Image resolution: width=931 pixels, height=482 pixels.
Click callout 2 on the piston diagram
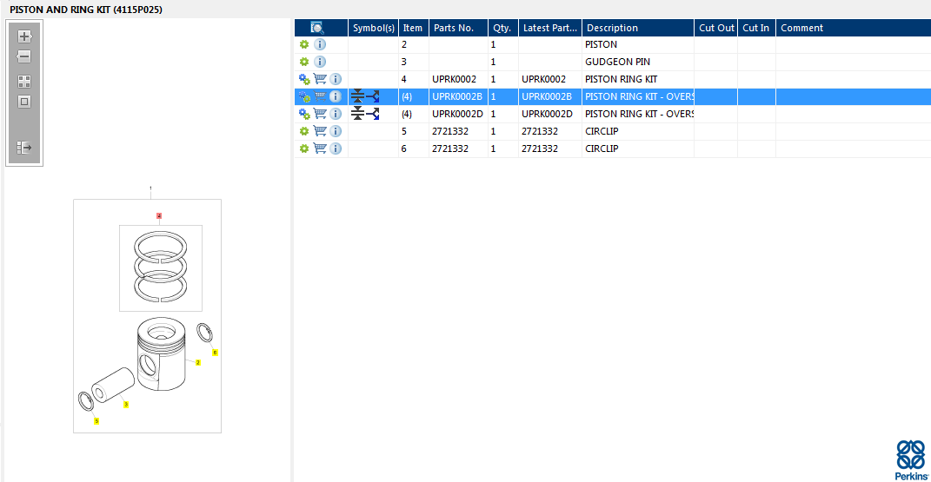click(198, 362)
